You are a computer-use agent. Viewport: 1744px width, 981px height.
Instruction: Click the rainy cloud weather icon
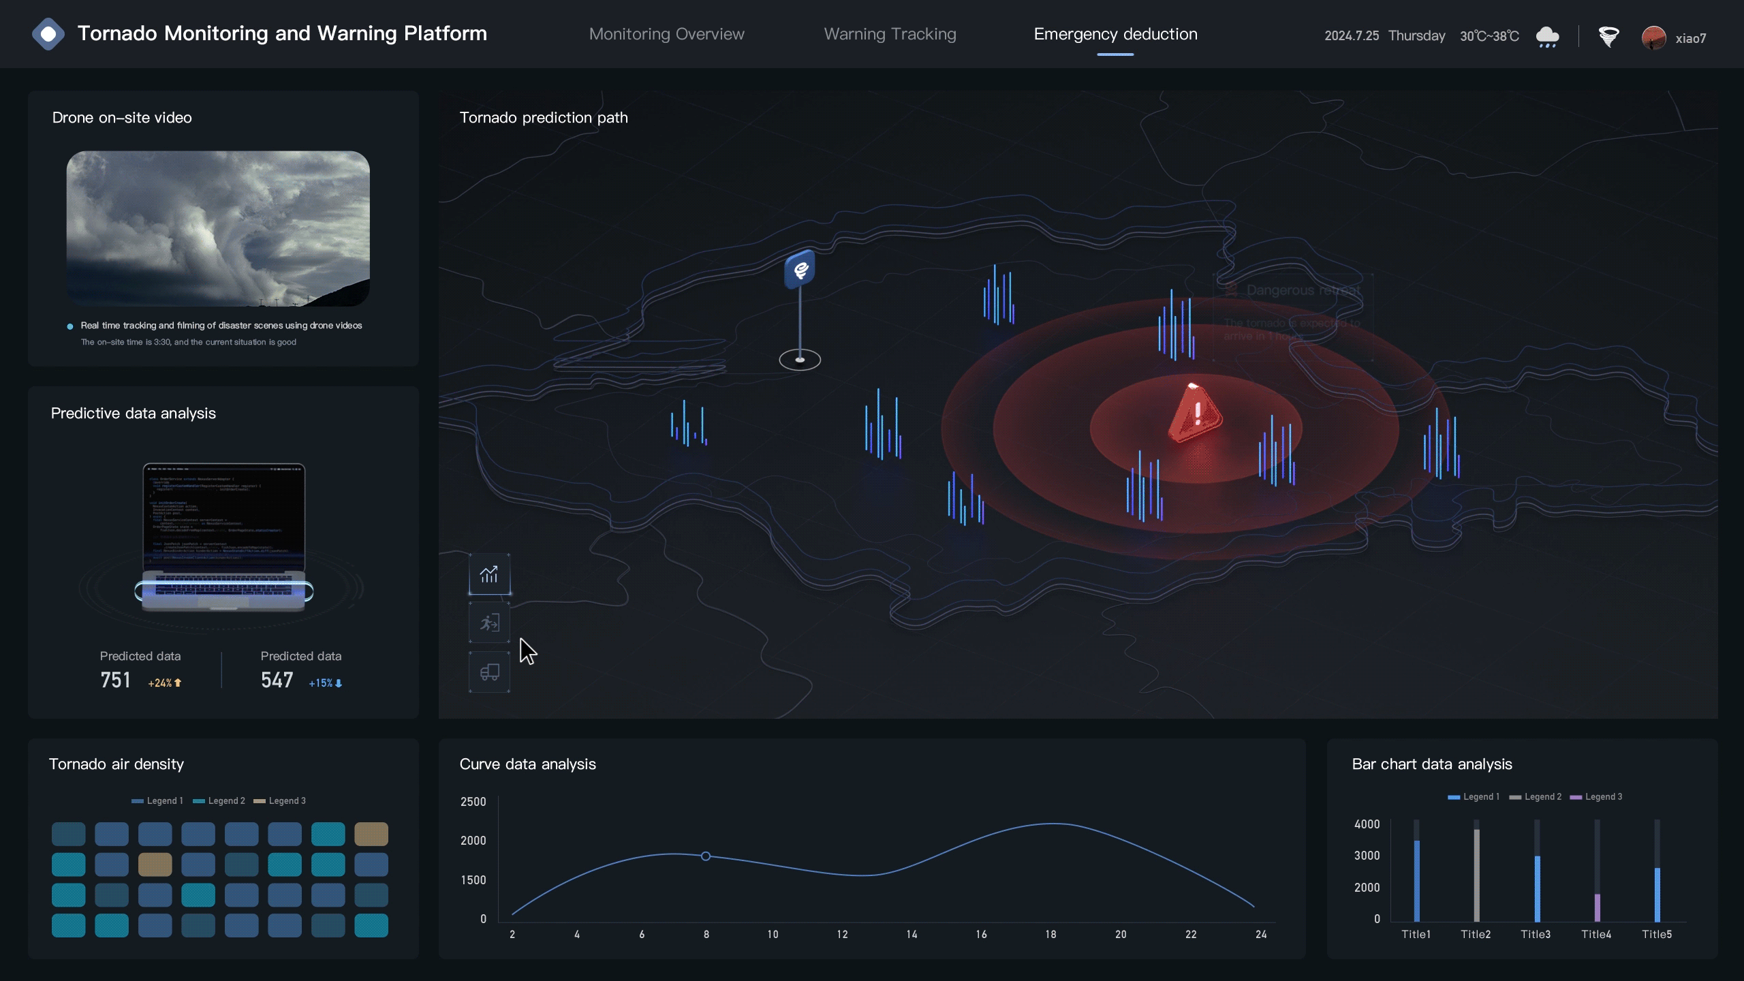pos(1547,36)
